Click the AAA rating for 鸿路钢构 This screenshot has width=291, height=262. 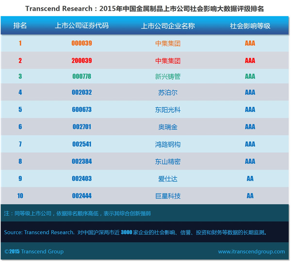coord(250,144)
